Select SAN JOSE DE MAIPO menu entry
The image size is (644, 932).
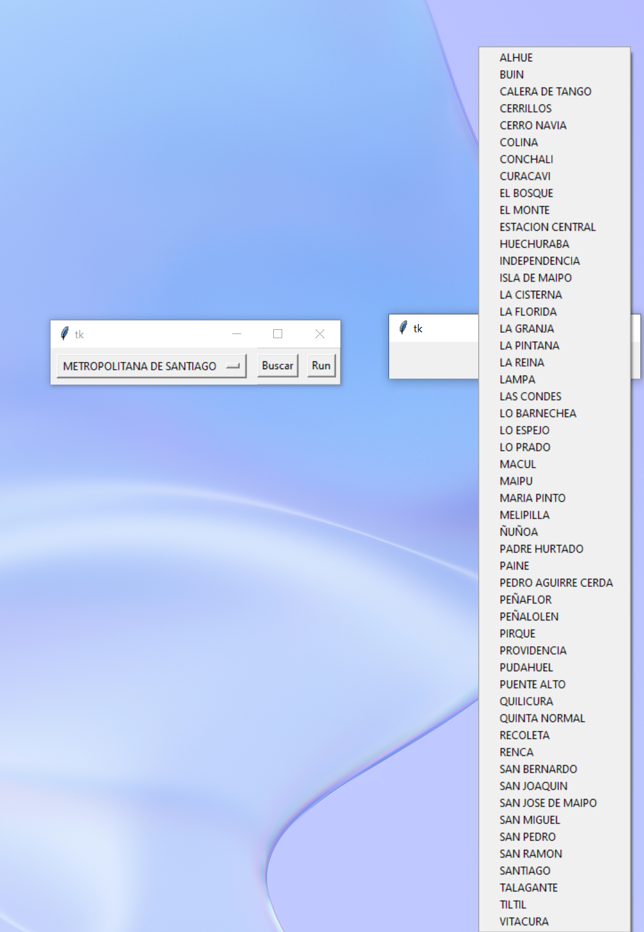[554, 803]
